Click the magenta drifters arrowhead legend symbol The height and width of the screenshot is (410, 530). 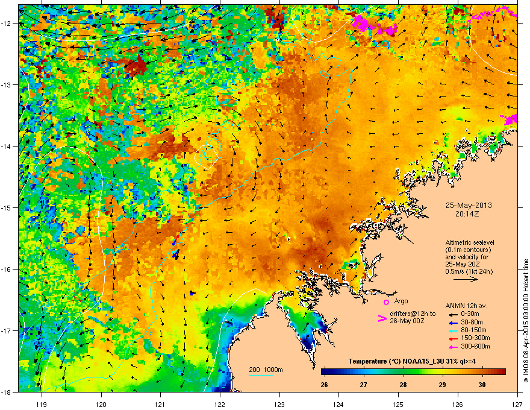point(382,318)
